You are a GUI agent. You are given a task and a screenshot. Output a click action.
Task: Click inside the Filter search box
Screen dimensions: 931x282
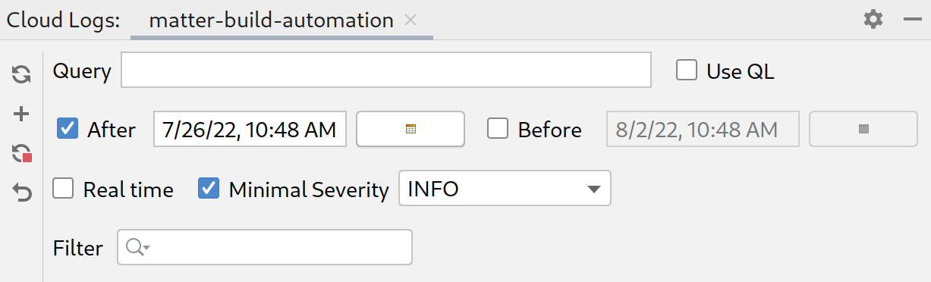pos(265,247)
